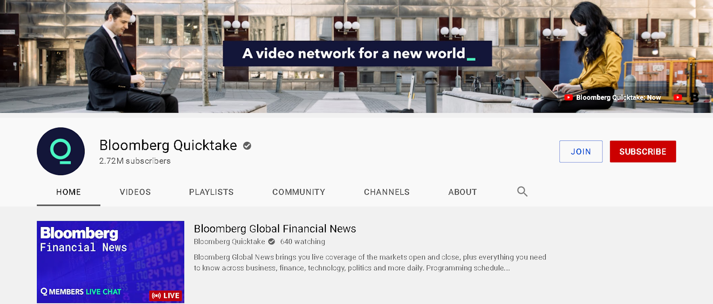Click the red SUBSCRIBE button
Image resolution: width=713 pixels, height=304 pixels.
(643, 152)
